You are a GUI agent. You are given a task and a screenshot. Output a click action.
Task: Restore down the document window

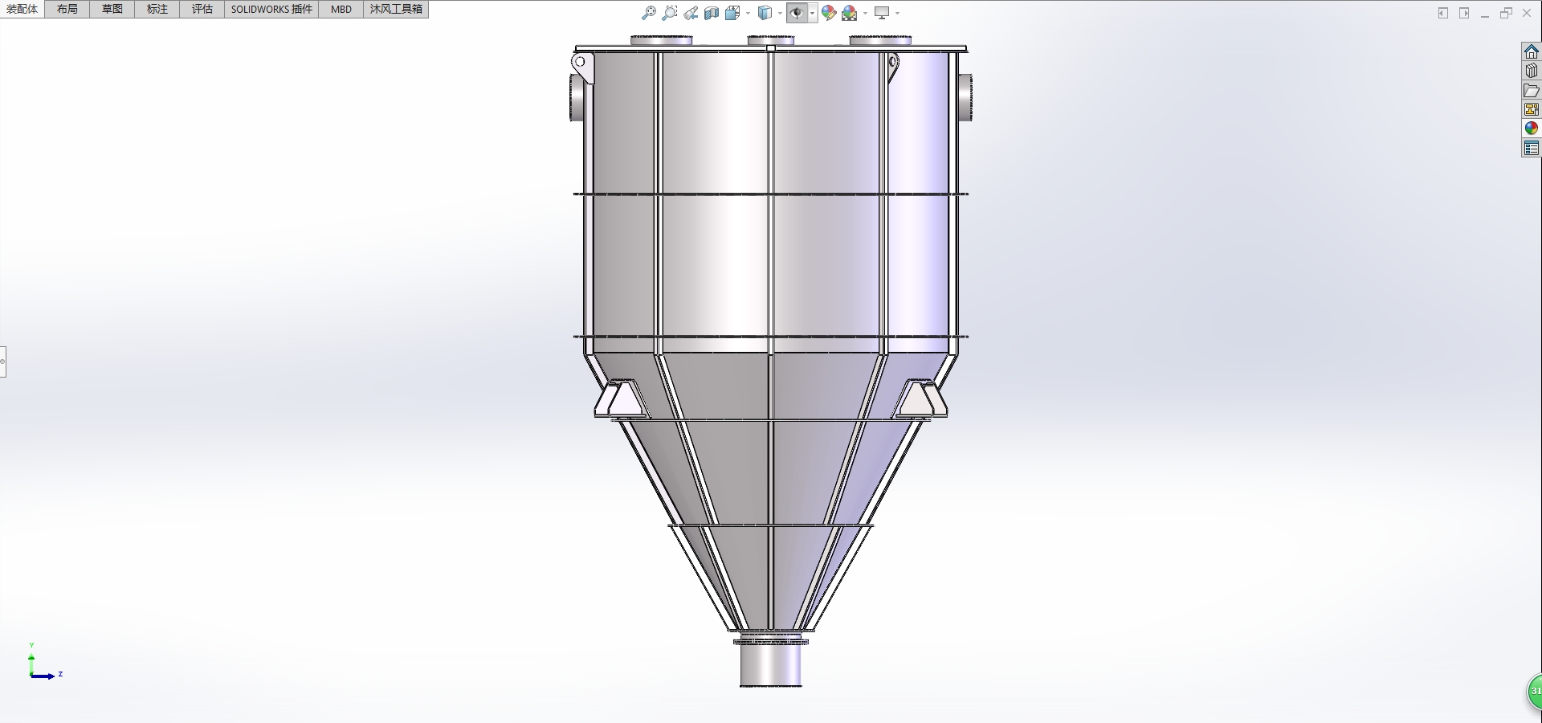pyautogui.click(x=1506, y=13)
